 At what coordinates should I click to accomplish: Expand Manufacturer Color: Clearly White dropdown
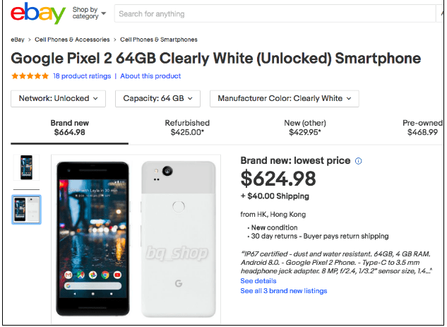[x=284, y=98]
